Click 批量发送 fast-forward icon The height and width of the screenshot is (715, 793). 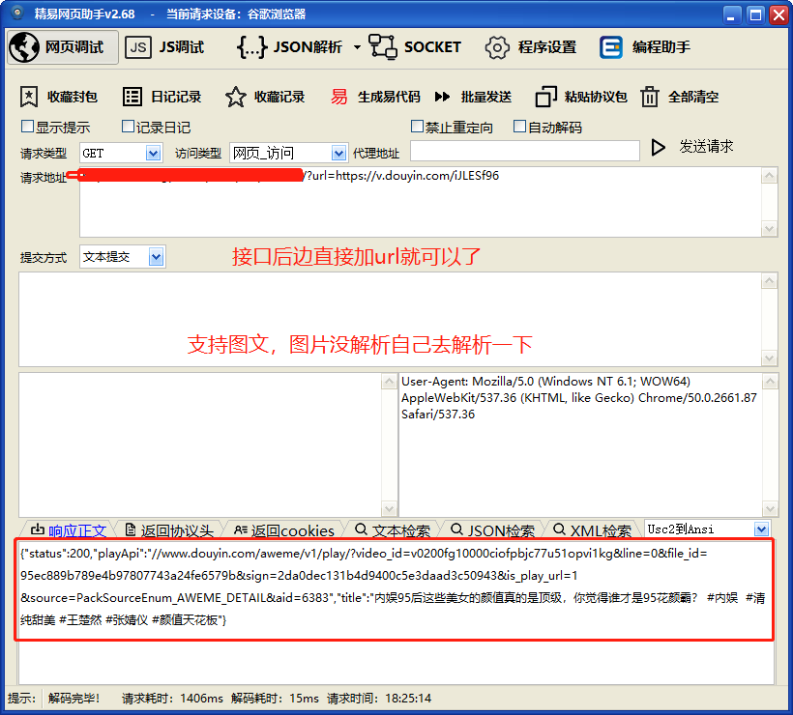coord(443,97)
